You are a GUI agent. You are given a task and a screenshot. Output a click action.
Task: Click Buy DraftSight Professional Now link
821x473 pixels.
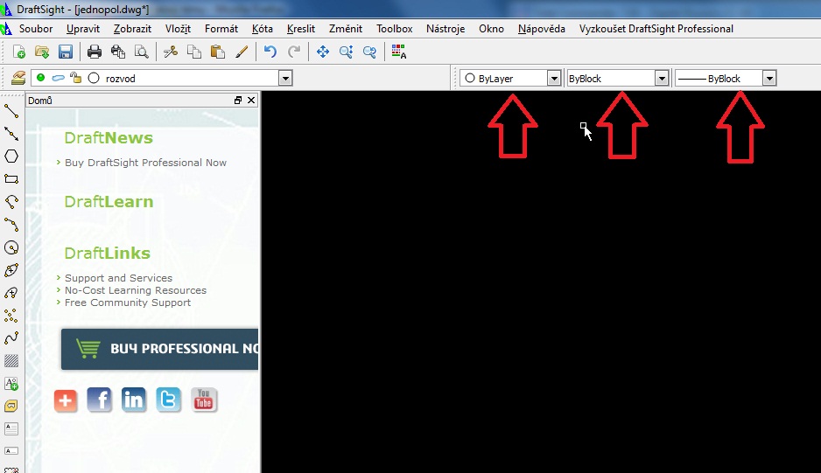145,163
